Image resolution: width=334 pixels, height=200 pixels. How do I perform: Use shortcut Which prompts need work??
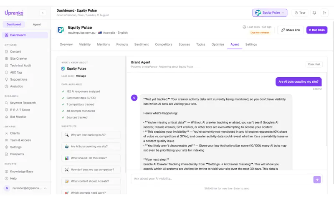pos(91,192)
